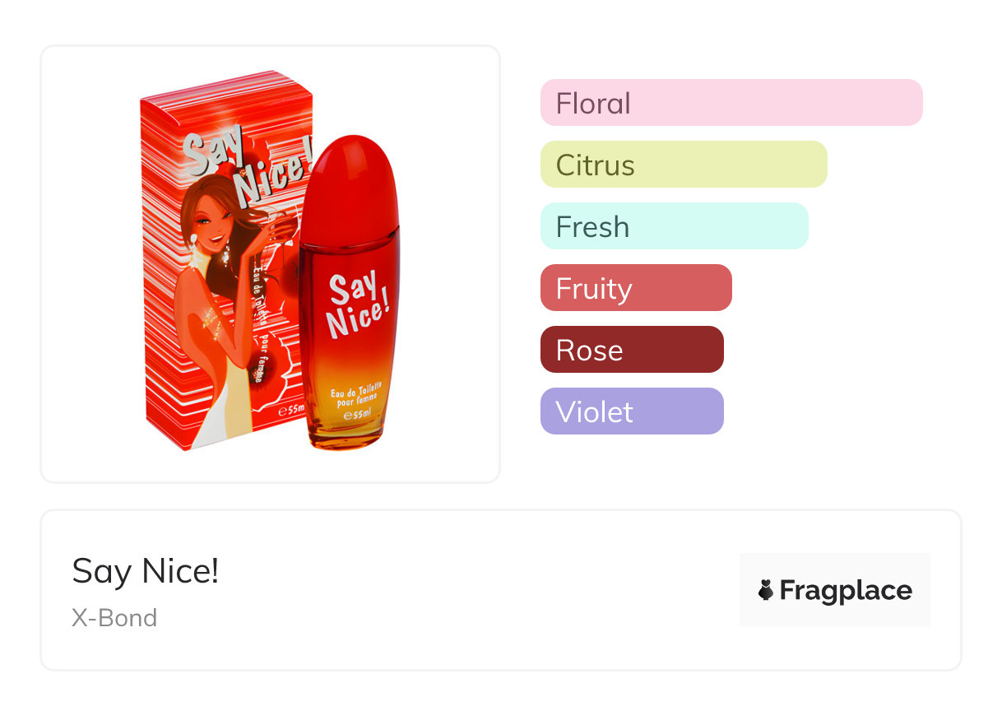Select the Floral accord bar
The height and width of the screenshot is (711, 1002).
731,103
